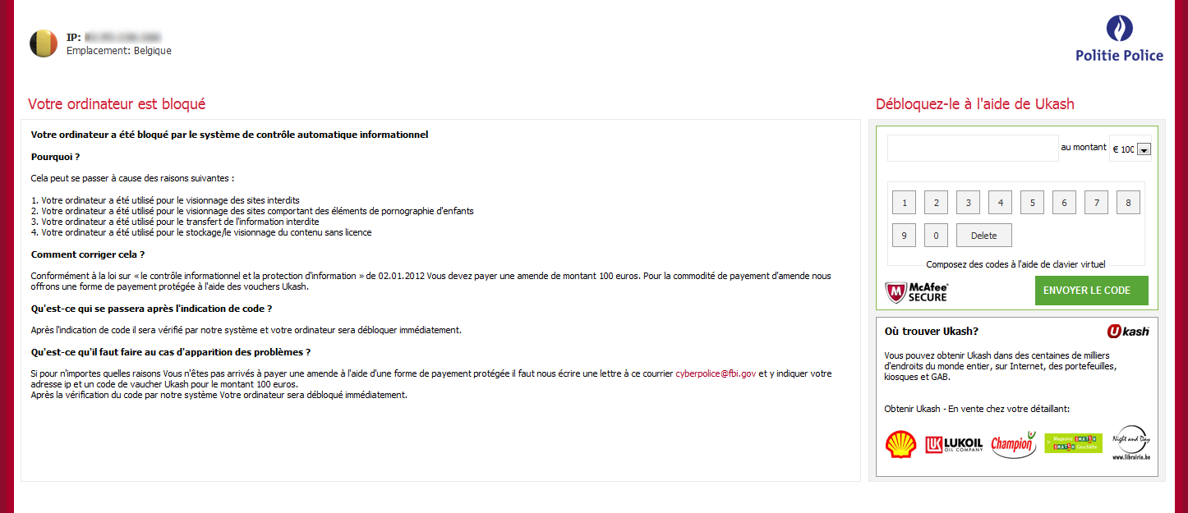1188x513 pixels.
Task: Click the Shell retailer logo
Action: [x=901, y=444]
